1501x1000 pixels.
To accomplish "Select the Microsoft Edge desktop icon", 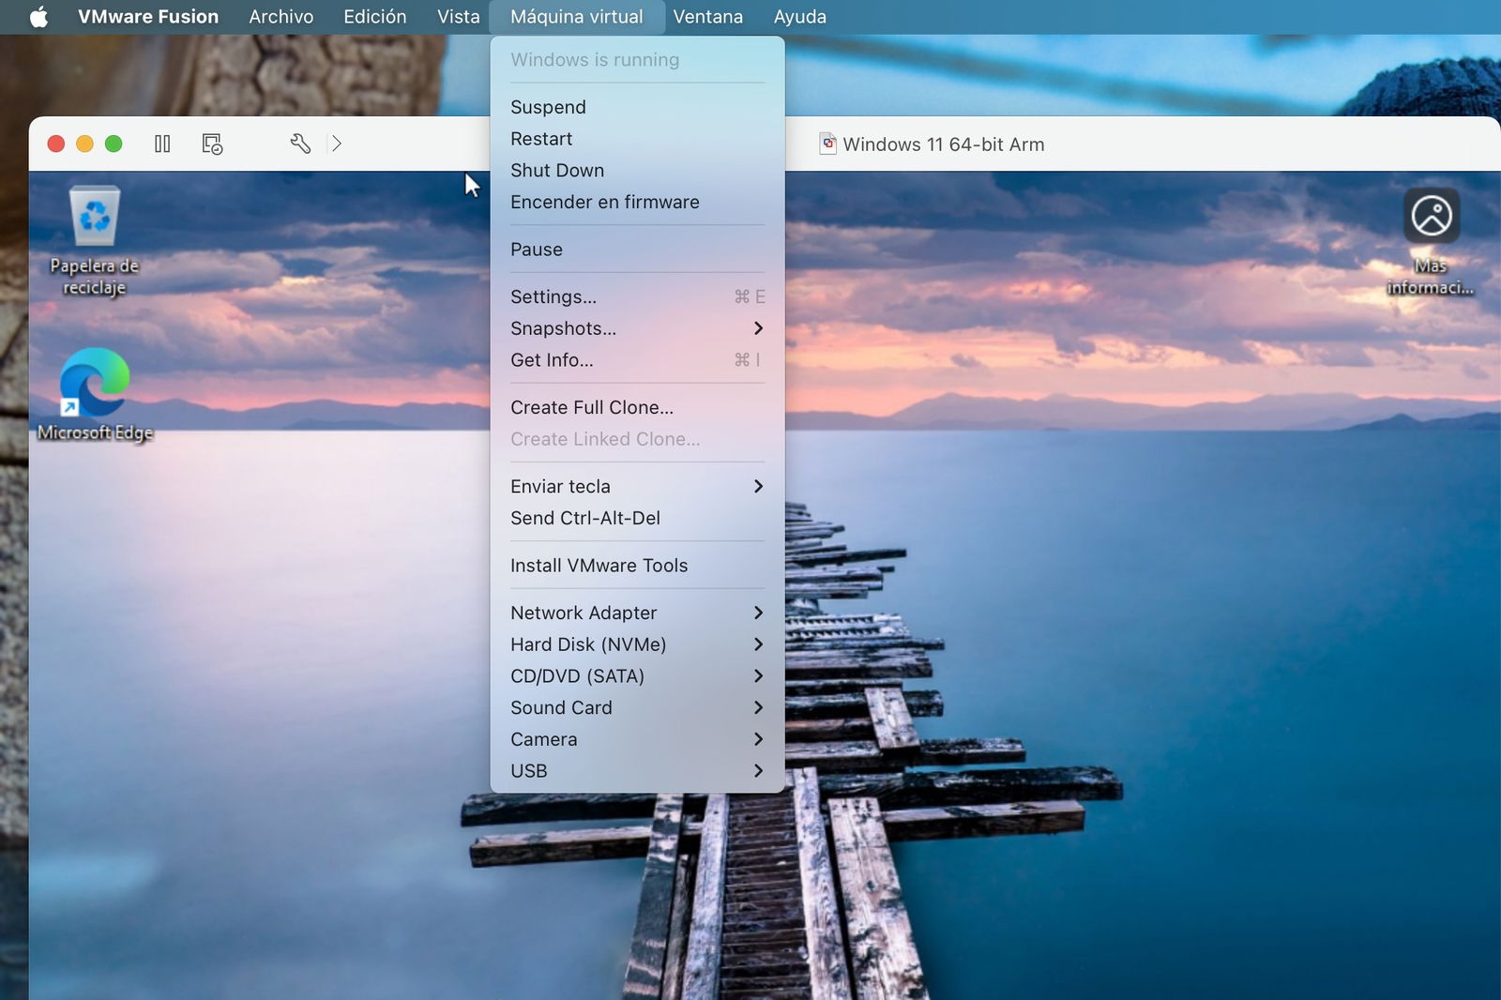I will 94,395.
